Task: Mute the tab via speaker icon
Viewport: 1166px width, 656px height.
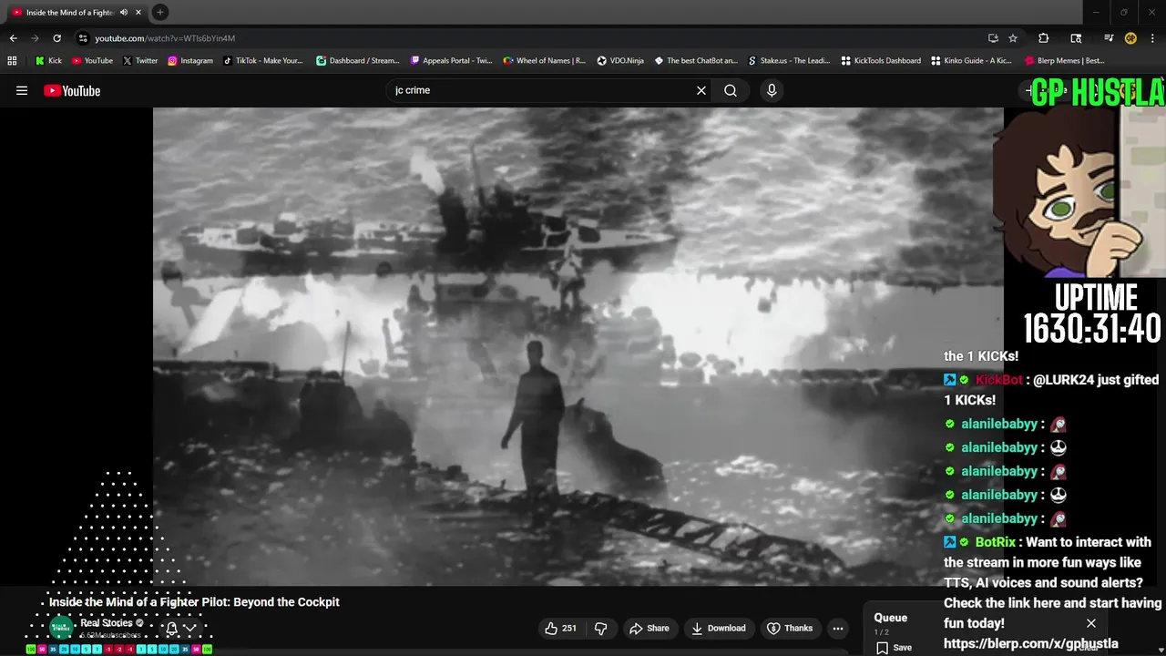Action: pyautogui.click(x=124, y=13)
